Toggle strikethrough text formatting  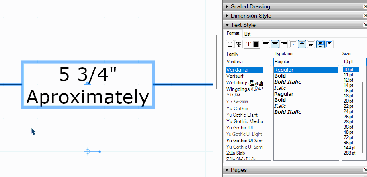[x=239, y=44]
